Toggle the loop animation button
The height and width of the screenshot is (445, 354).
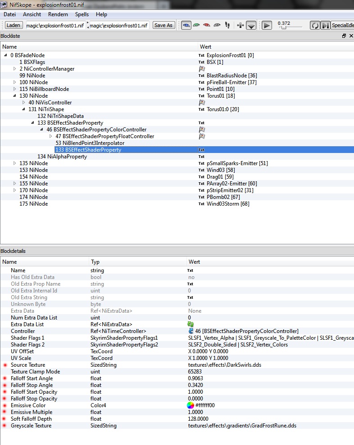point(315,26)
